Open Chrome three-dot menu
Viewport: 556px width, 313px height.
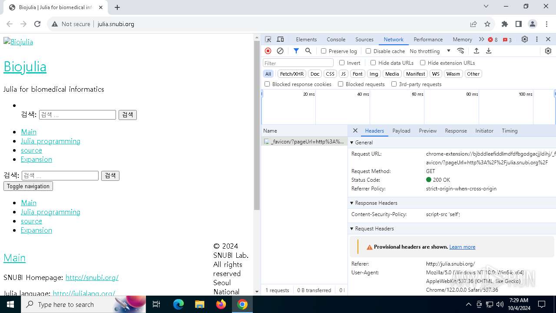546,24
